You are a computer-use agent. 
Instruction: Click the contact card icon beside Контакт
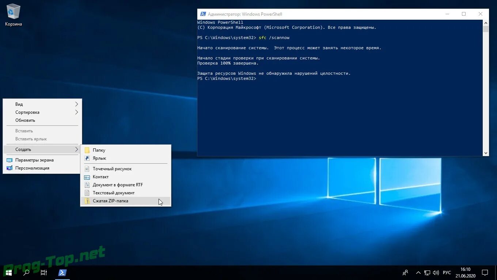[87, 177]
